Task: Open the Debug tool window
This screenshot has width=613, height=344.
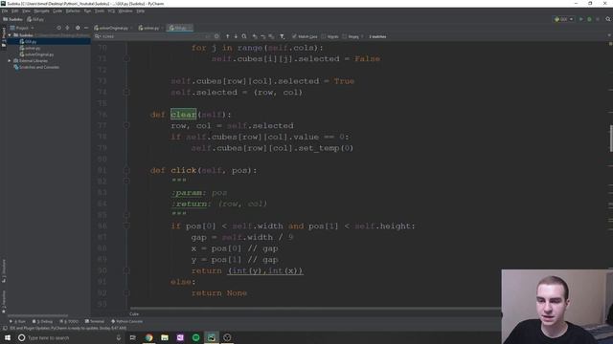Action: point(42,321)
